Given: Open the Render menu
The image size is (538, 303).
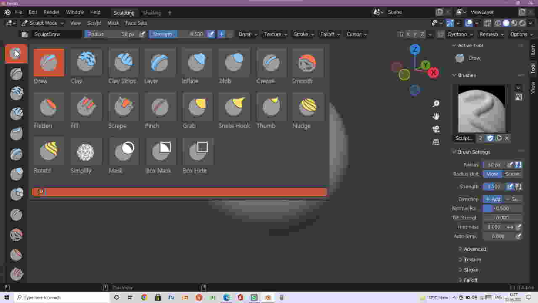Looking at the screenshot, I should coord(52,12).
